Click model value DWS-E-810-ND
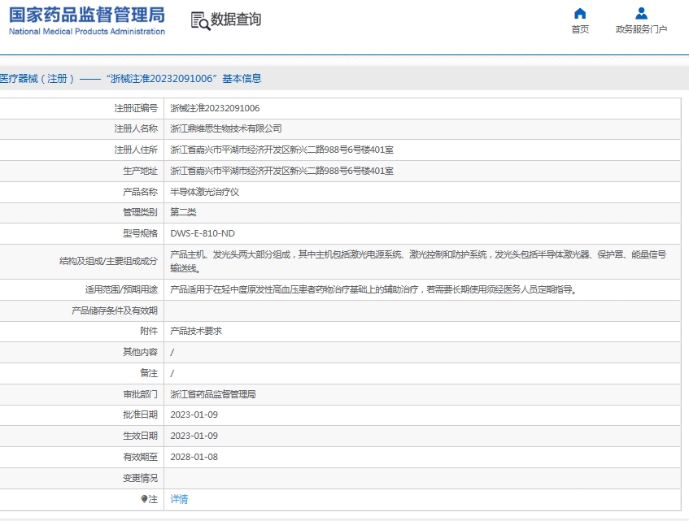Screen dimensions: 689x521 (203, 233)
